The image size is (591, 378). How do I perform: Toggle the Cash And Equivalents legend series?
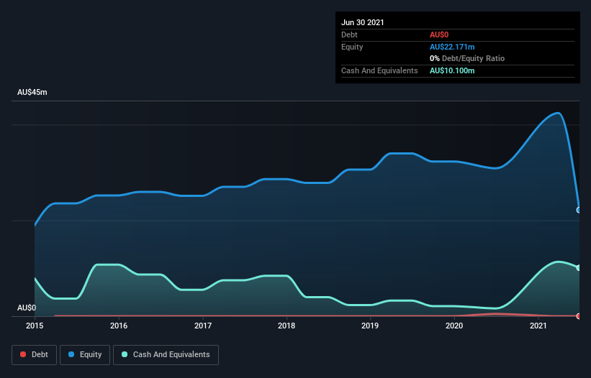pos(166,354)
